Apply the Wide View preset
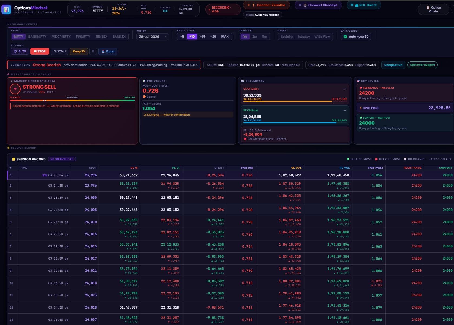Screen dimensions: 454x325 (x=322, y=37)
